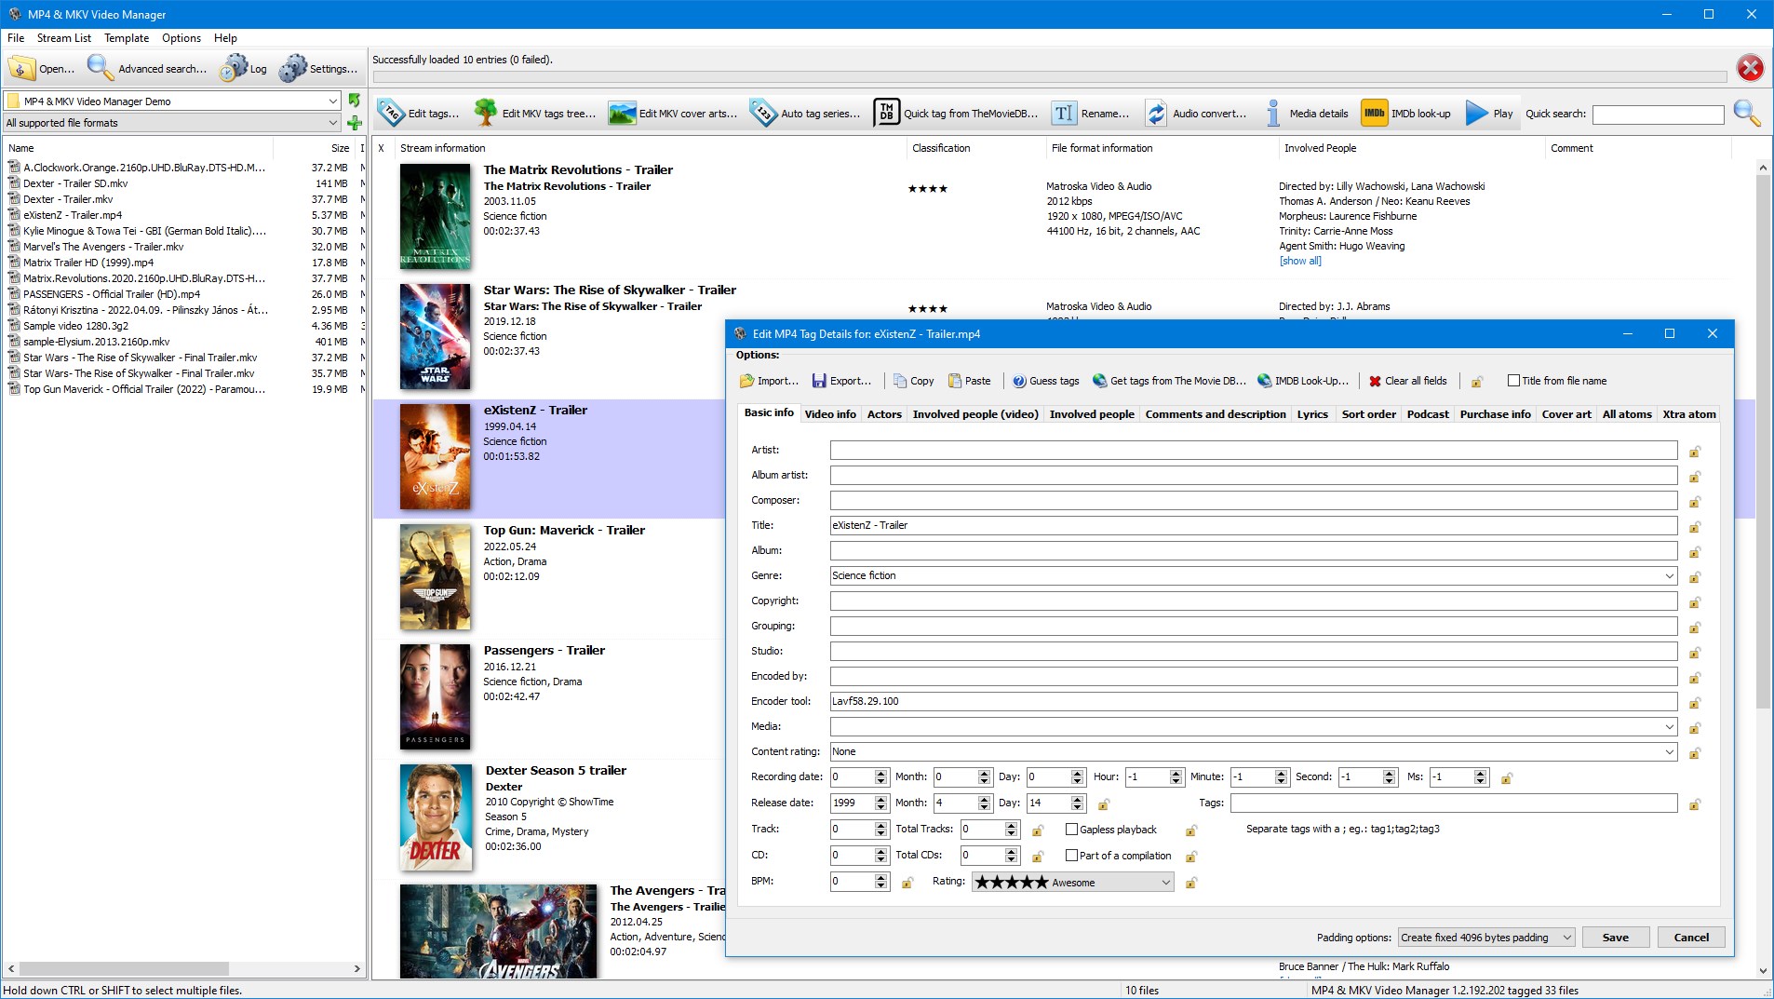The width and height of the screenshot is (1774, 999).
Task: Open the Actors tab
Action: click(x=884, y=414)
